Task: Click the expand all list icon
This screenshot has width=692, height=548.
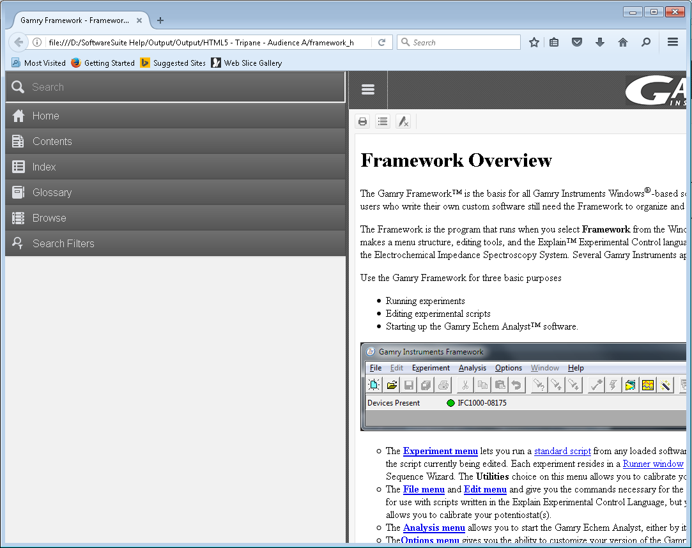Action: coord(383,121)
